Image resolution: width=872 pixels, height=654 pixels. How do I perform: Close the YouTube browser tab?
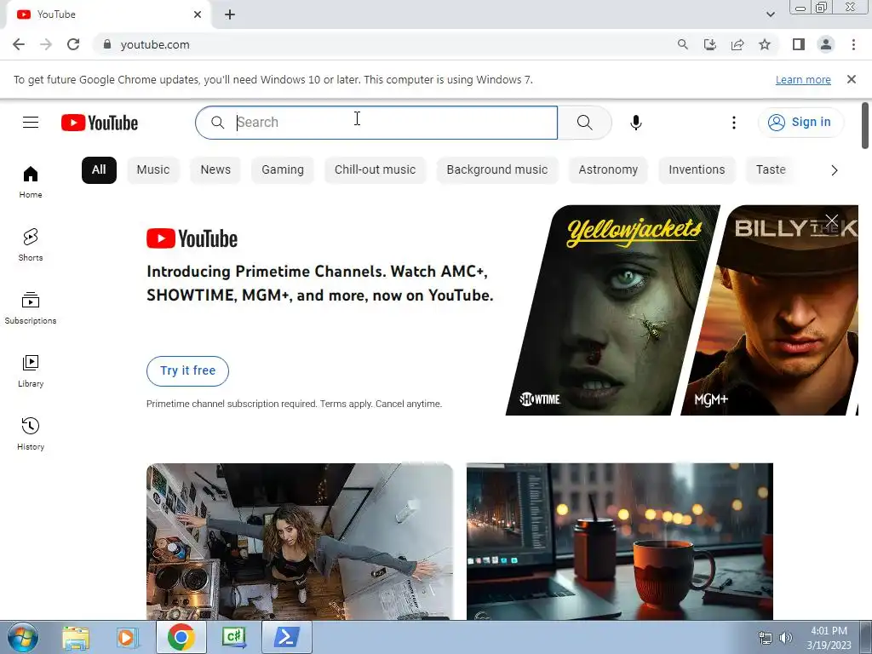pyautogui.click(x=198, y=14)
